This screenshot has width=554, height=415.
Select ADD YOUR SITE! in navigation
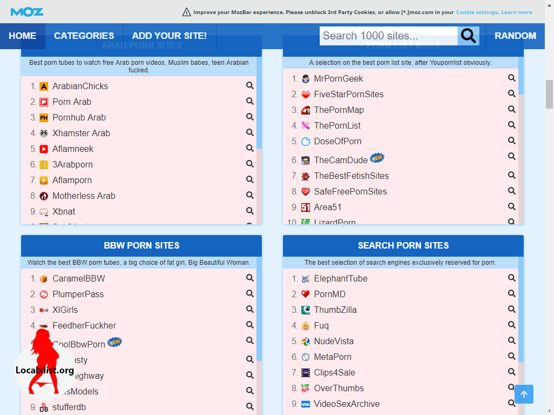coord(169,36)
